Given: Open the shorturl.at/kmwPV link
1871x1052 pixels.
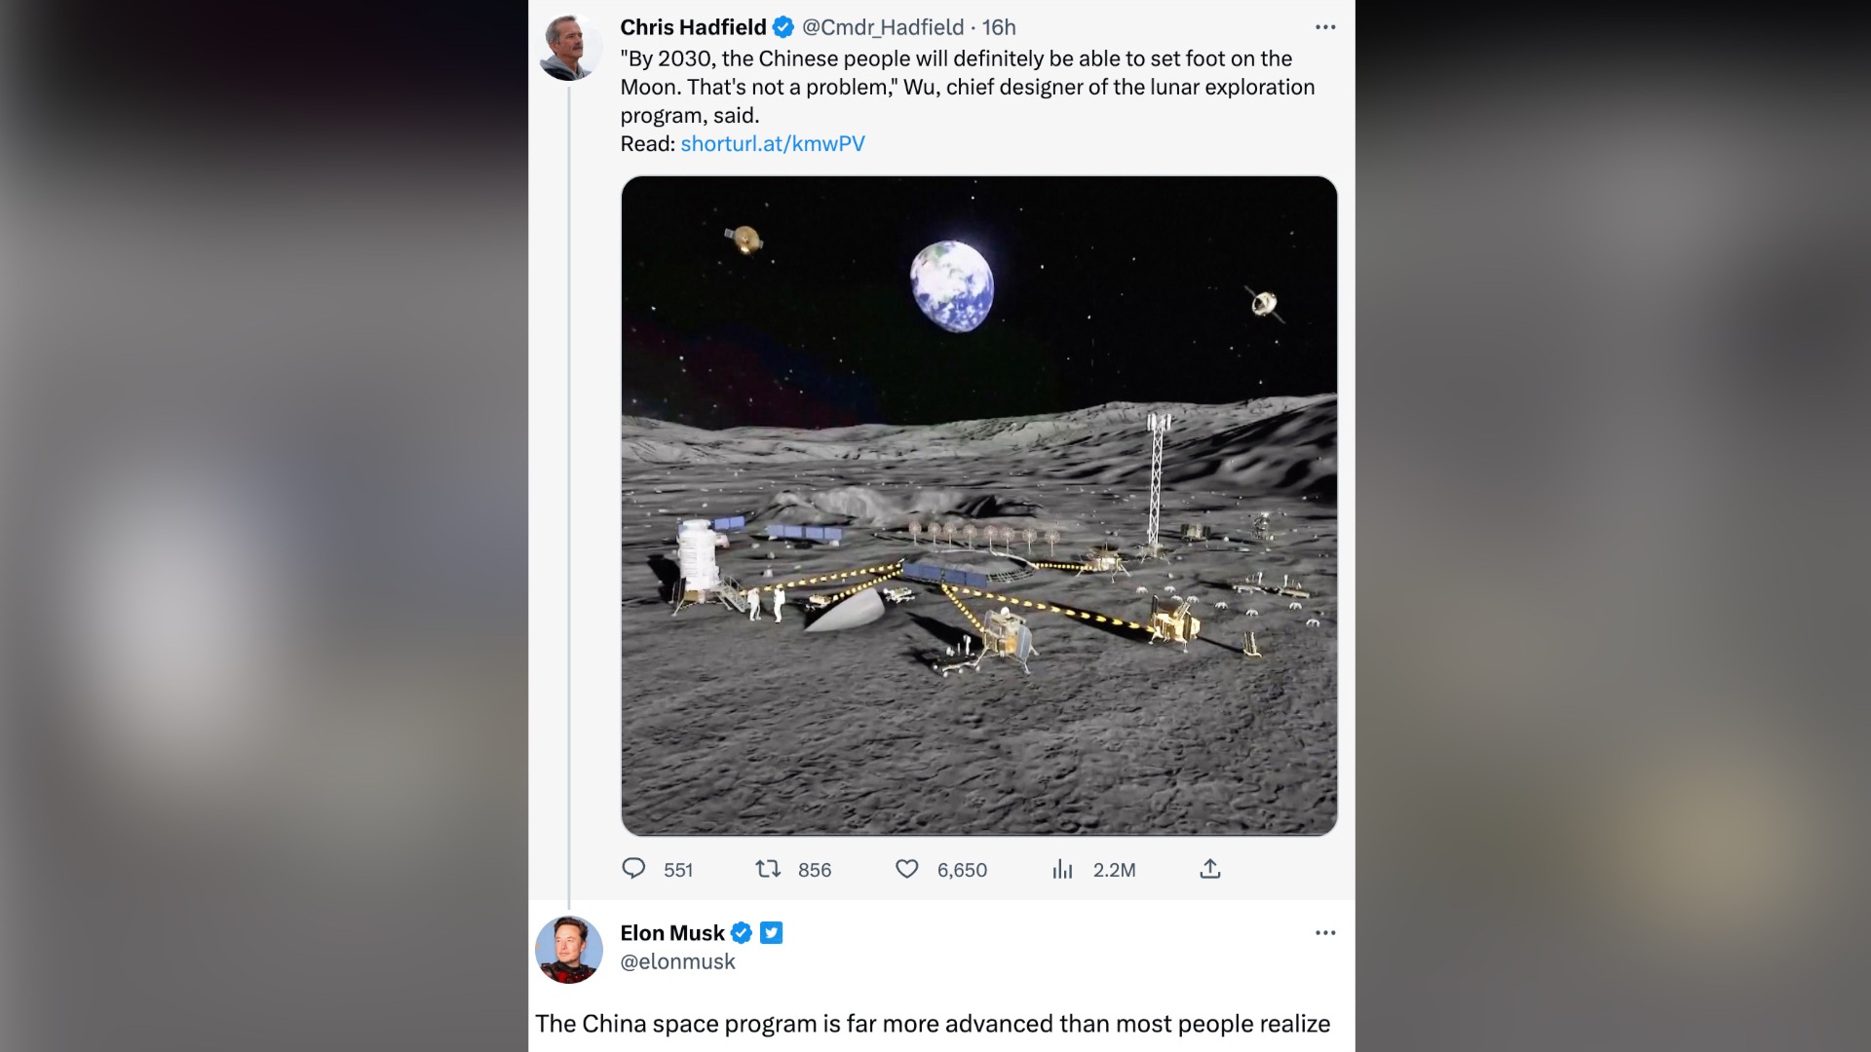Looking at the screenshot, I should coord(772,144).
